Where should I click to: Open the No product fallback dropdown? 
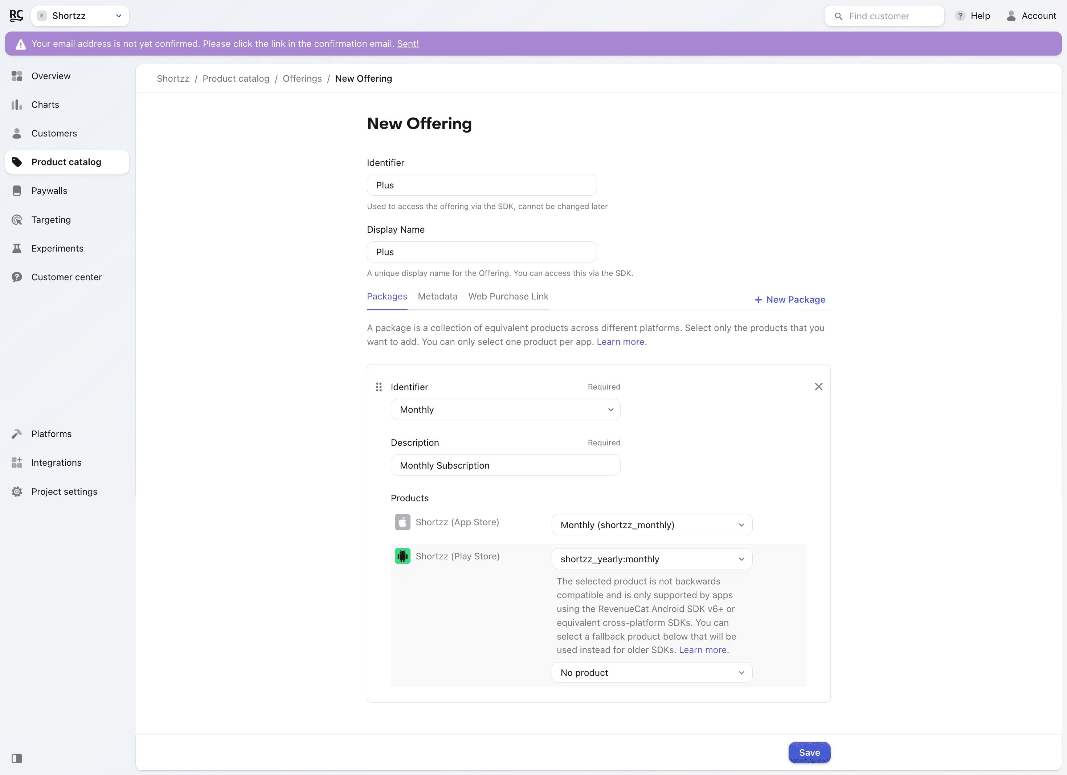point(651,672)
